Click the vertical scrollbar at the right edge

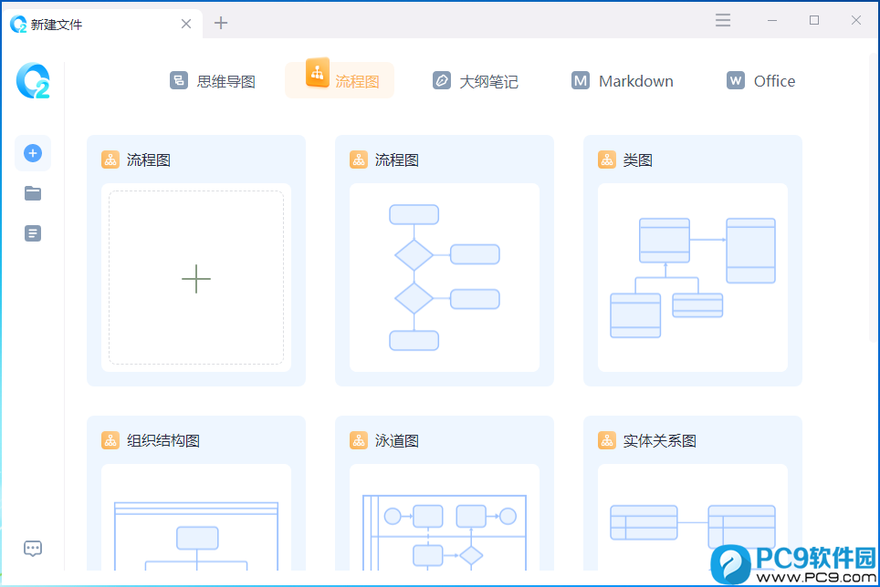click(874, 196)
